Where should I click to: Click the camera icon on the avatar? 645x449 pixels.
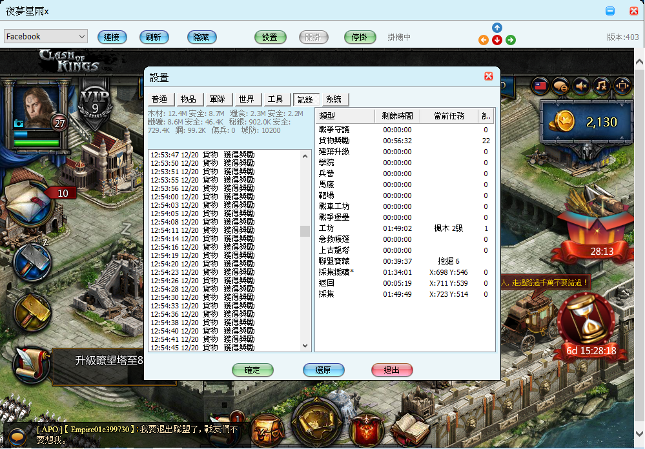point(19,123)
